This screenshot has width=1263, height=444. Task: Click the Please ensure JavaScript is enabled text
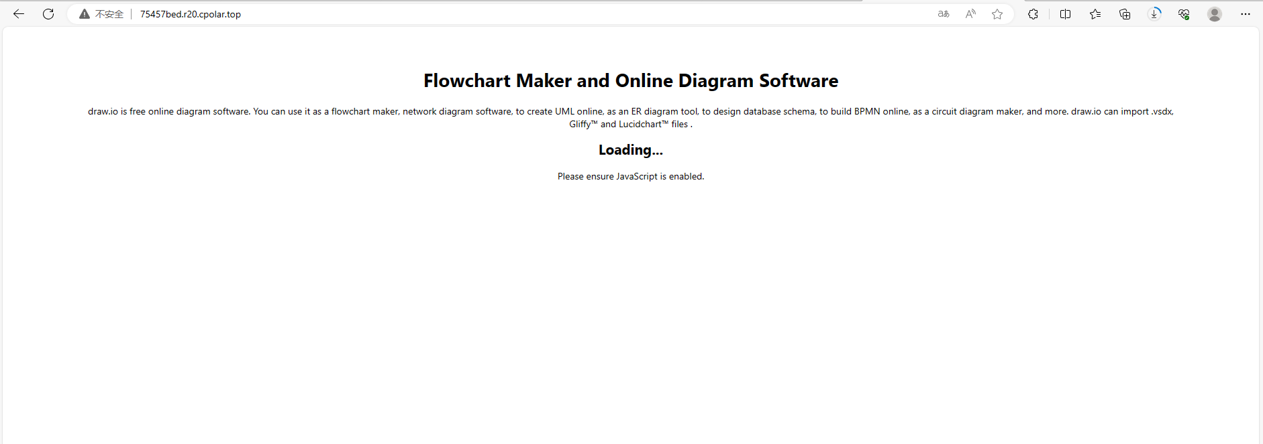631,176
